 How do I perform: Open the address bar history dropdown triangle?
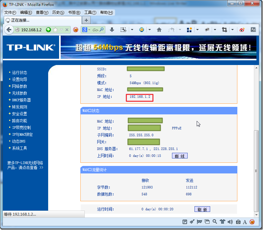(61, 30)
